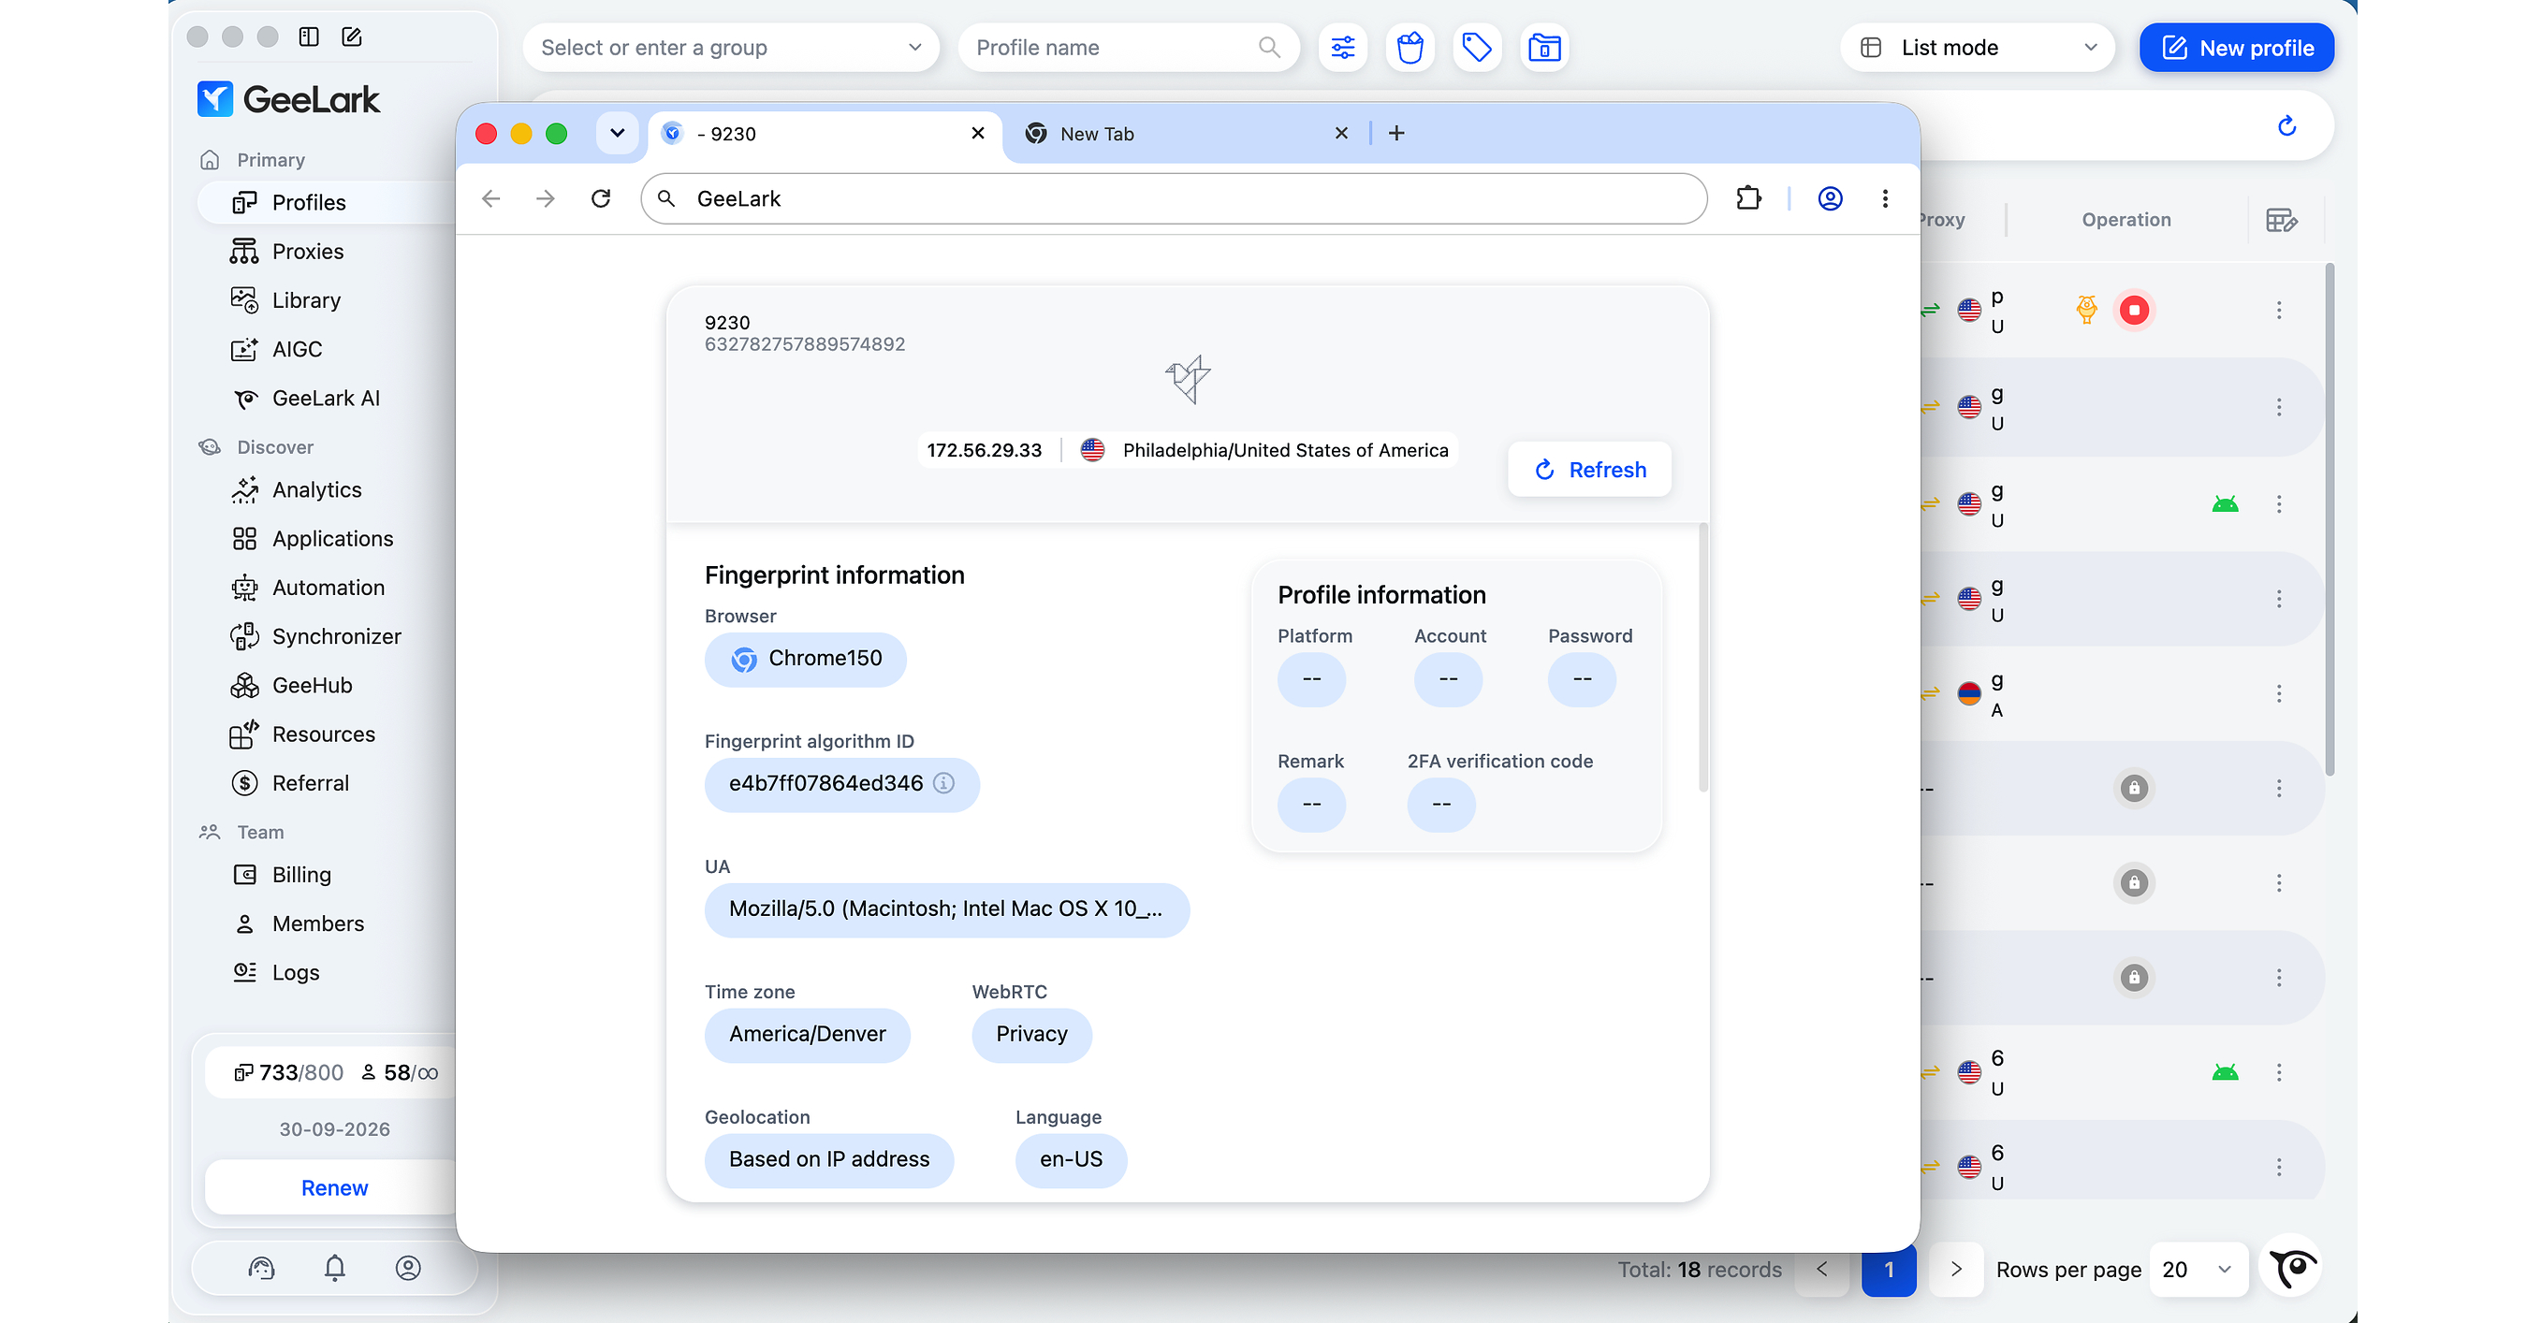The image size is (2527, 1323).
Task: Open the Profiles section in sidebar
Action: pyautogui.click(x=324, y=202)
